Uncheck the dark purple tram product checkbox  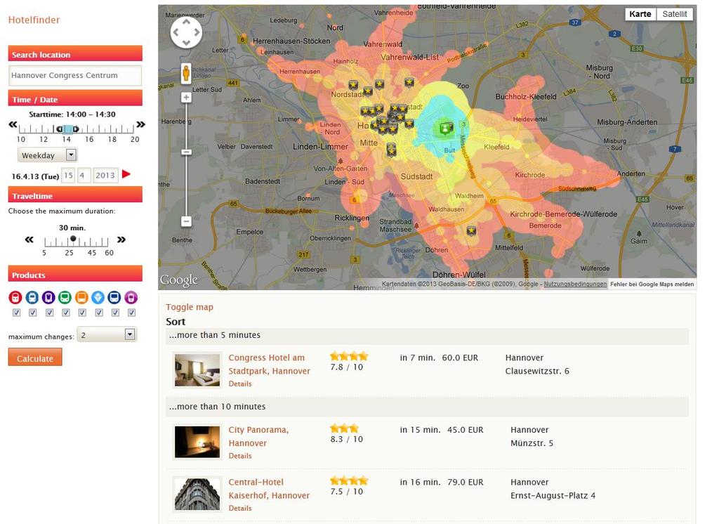coord(50,313)
